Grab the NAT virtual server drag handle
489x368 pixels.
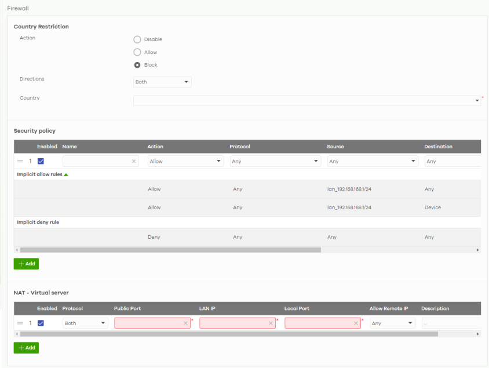pyautogui.click(x=20, y=323)
